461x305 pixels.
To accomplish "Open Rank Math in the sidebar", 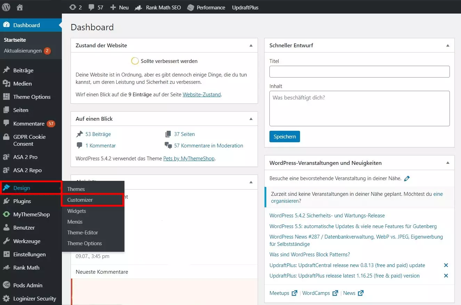I will (x=31, y=267).
